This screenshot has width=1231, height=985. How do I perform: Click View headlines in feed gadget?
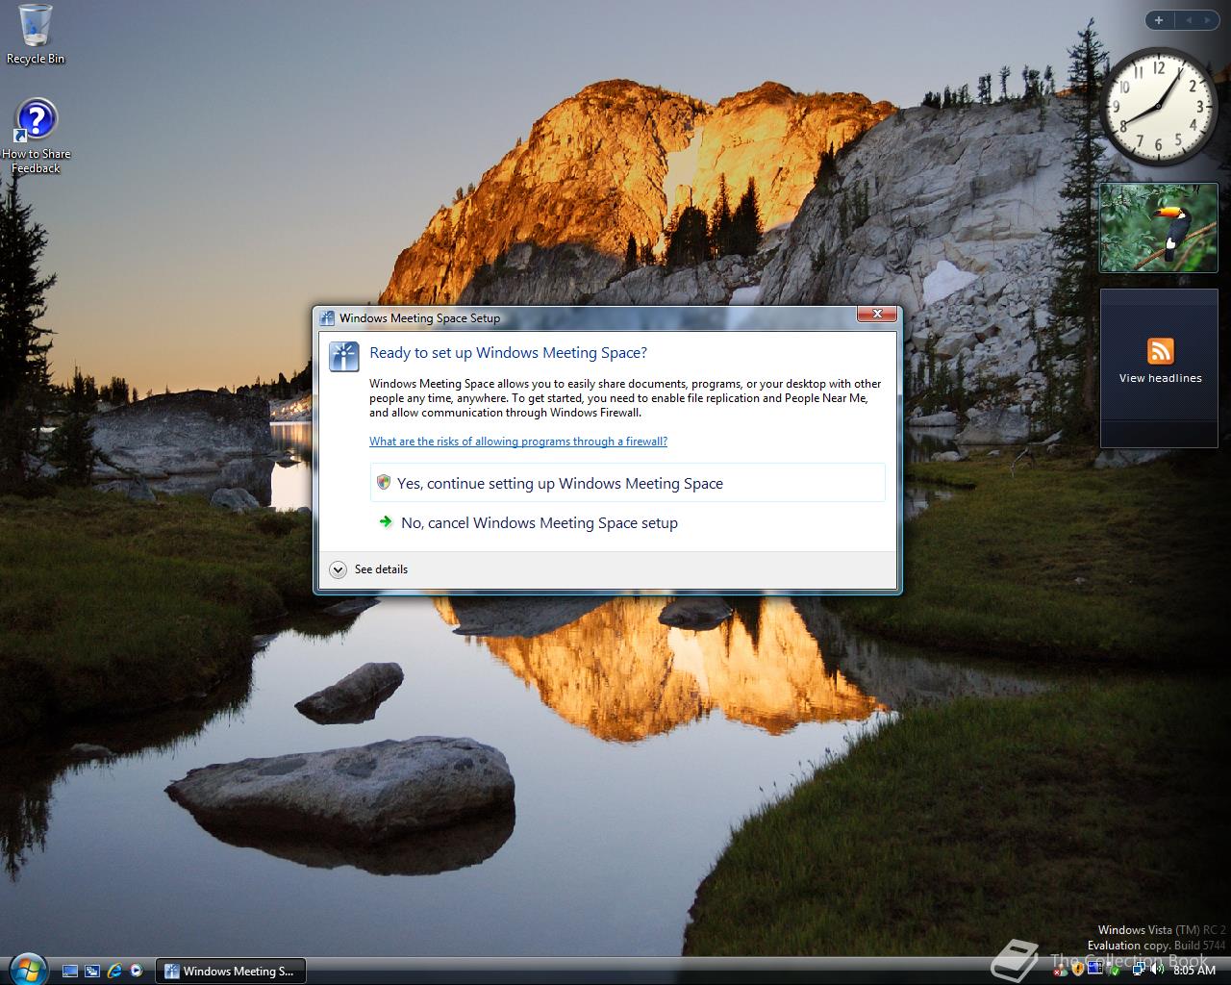click(1160, 378)
